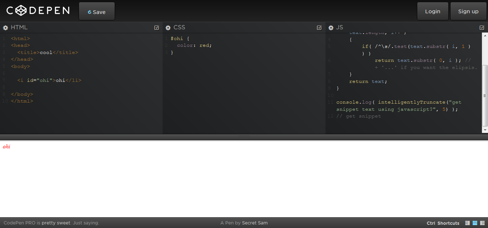Click the Save button
This screenshot has height=228, width=488.
pos(97,11)
